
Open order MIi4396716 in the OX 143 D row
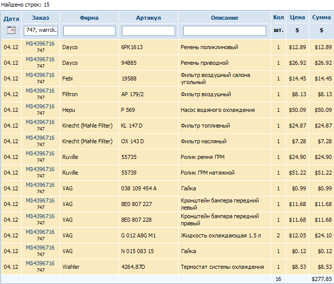click(40, 138)
